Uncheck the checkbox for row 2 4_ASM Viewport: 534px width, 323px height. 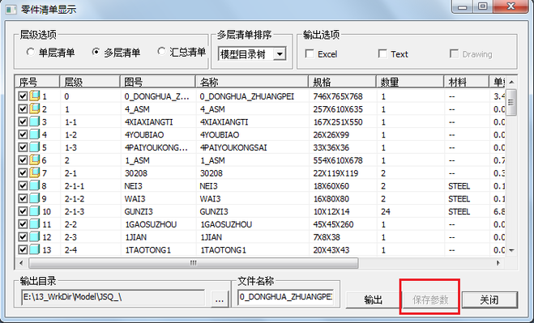tap(23, 109)
